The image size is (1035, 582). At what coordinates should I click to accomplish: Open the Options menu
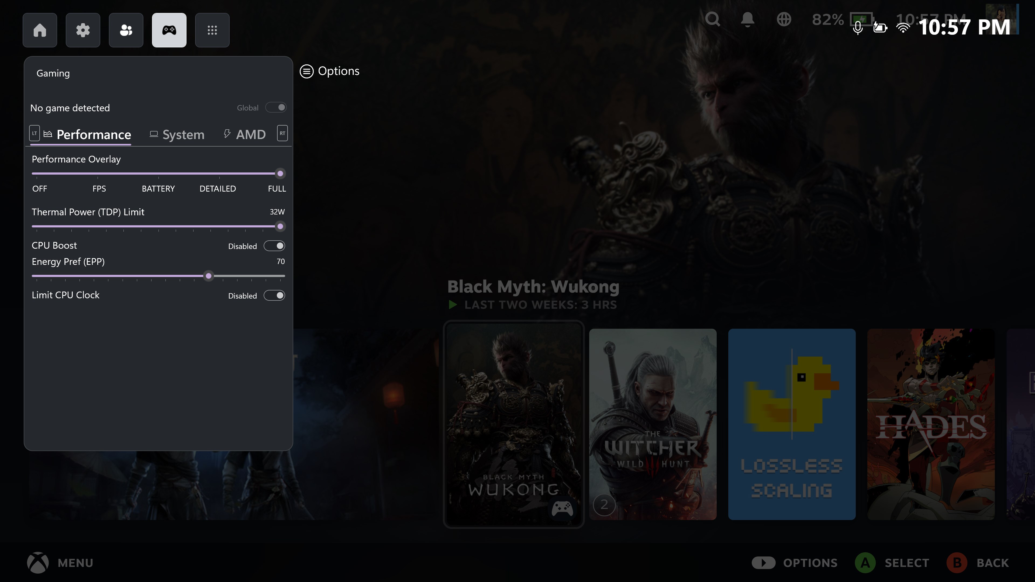click(x=329, y=71)
